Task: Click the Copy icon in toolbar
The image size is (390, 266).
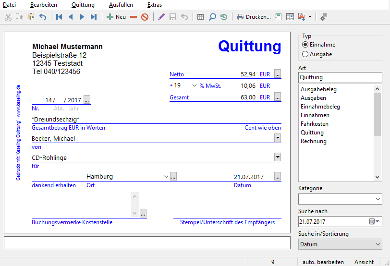Action: pos(19,17)
